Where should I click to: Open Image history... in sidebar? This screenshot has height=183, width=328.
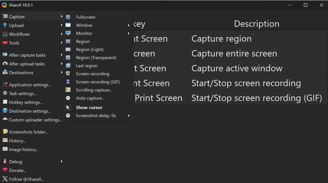(32, 150)
